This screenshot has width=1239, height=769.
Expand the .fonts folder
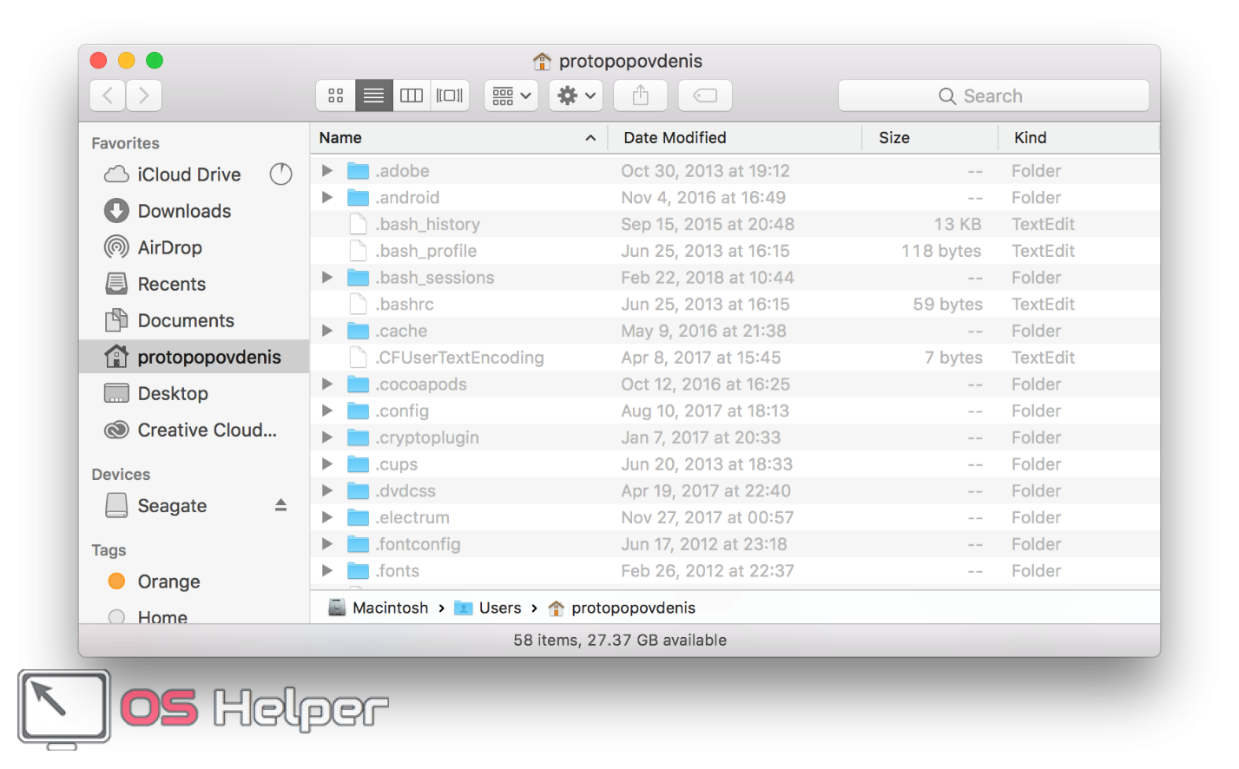click(x=327, y=571)
